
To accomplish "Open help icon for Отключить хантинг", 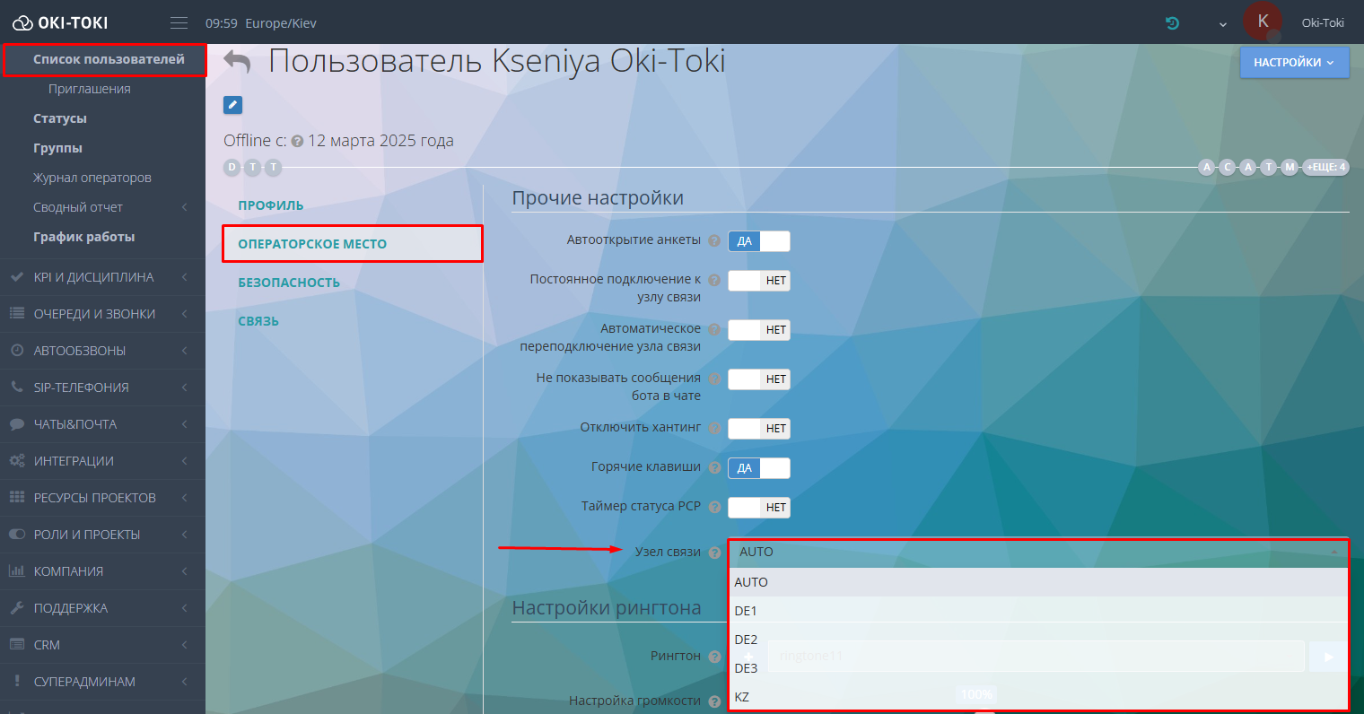I will coord(714,428).
